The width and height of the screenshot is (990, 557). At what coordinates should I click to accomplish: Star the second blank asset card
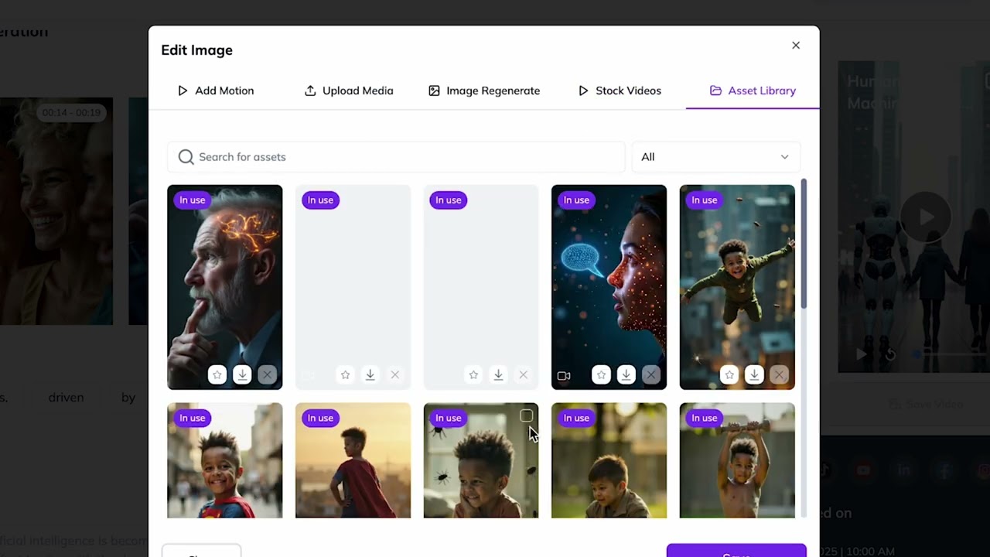pos(473,375)
